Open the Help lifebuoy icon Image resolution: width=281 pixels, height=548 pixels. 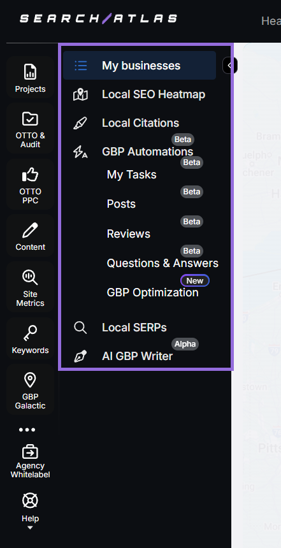30,501
